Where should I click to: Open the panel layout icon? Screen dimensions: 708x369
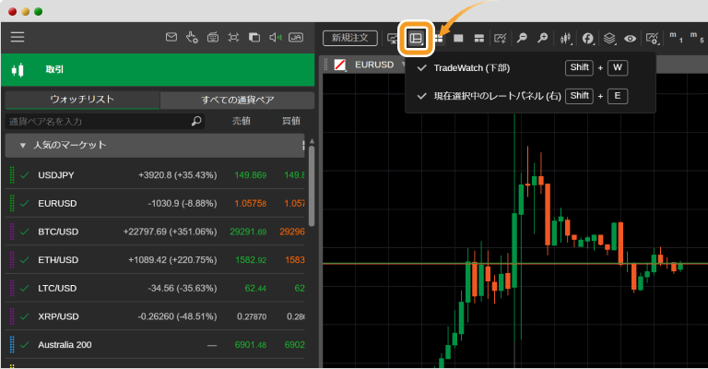tap(416, 39)
